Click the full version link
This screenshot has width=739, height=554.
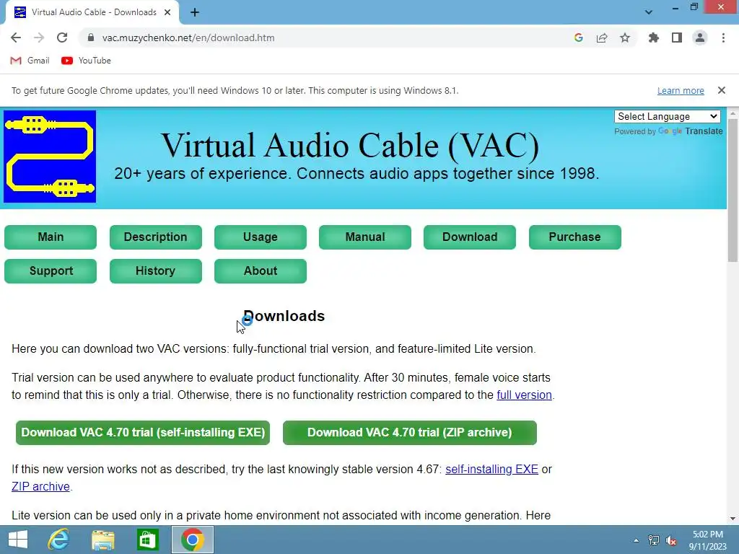point(524,395)
